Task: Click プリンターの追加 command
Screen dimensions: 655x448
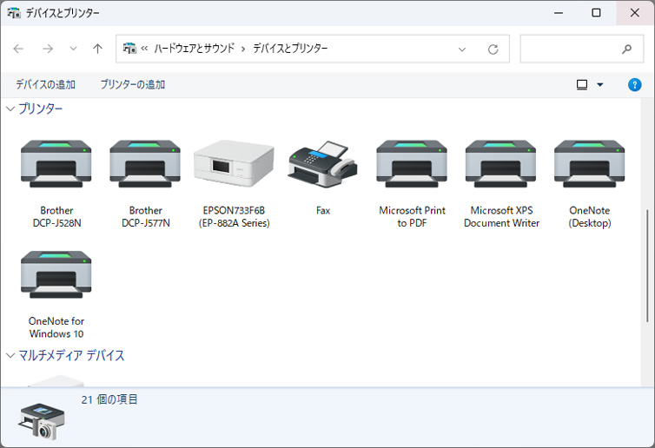Action: 133,85
